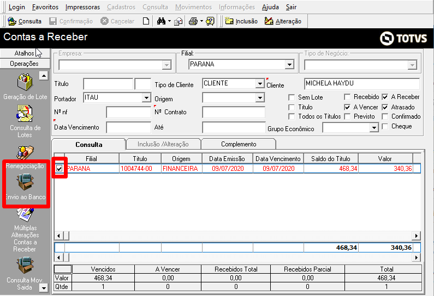This screenshot has width=434, height=296.
Task: Switch to the Complemento tab
Action: 239,144
